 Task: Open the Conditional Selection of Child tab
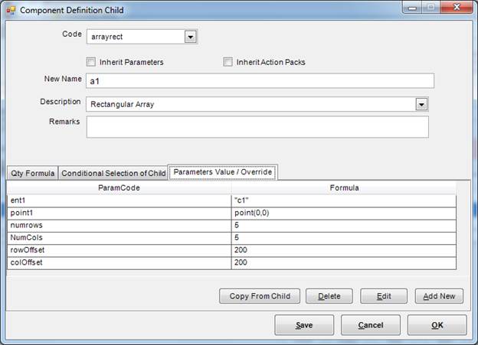pyautogui.click(x=113, y=174)
